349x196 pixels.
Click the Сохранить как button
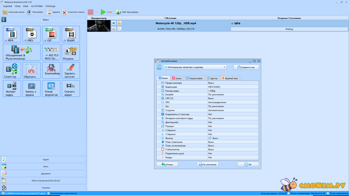pyautogui.click(x=246, y=67)
